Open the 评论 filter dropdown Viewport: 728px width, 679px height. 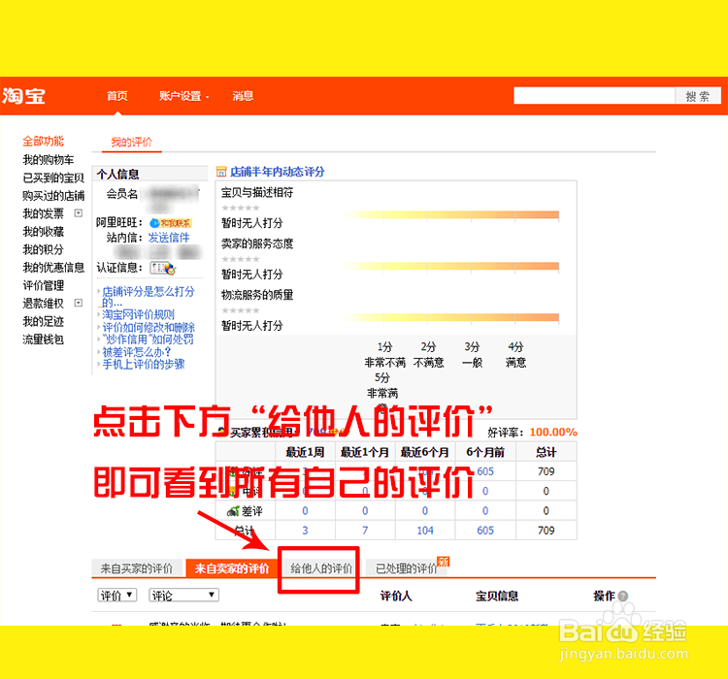click(x=183, y=595)
